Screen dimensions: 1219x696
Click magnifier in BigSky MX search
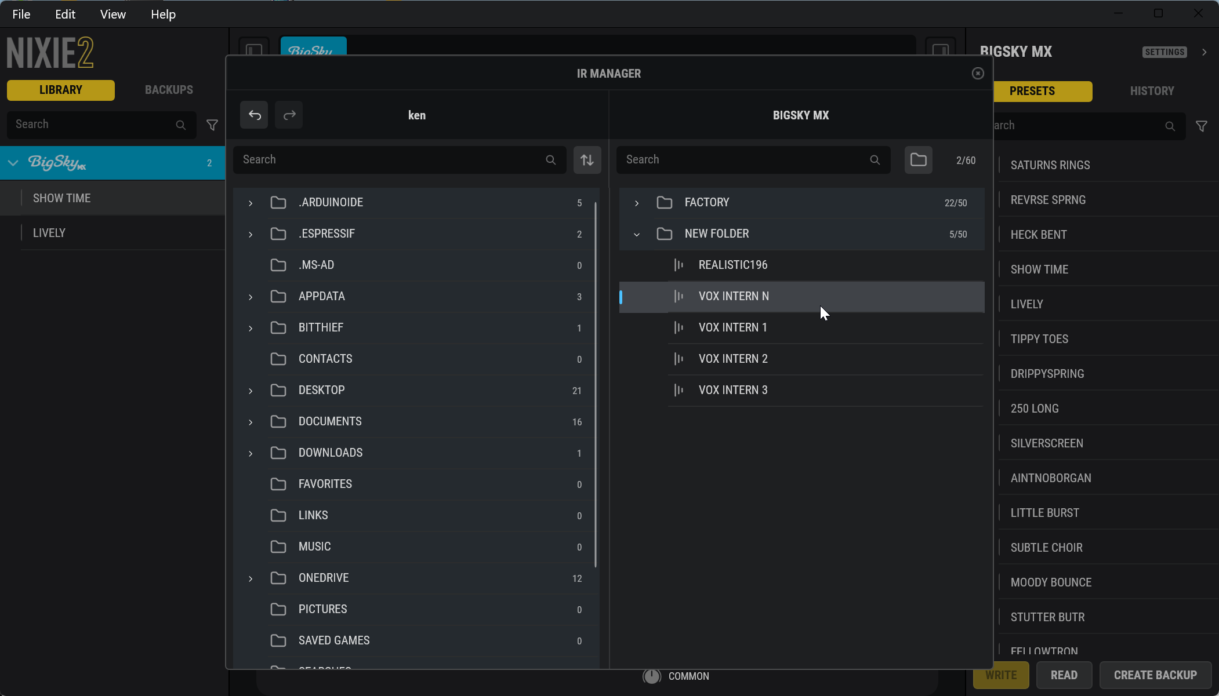point(875,160)
